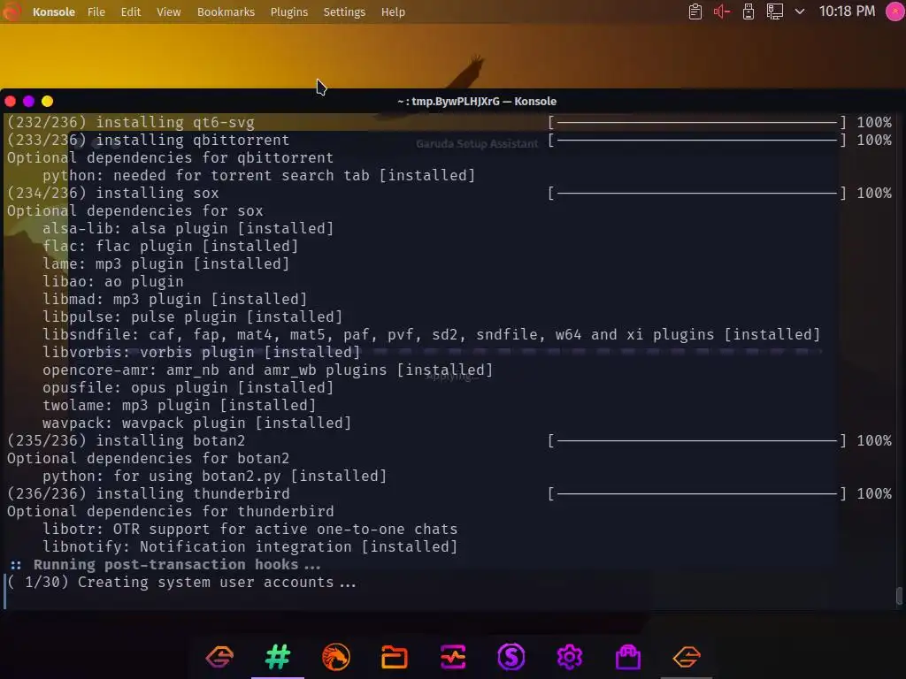Open the orange file manager dock icon
906x679 pixels.
click(x=395, y=657)
